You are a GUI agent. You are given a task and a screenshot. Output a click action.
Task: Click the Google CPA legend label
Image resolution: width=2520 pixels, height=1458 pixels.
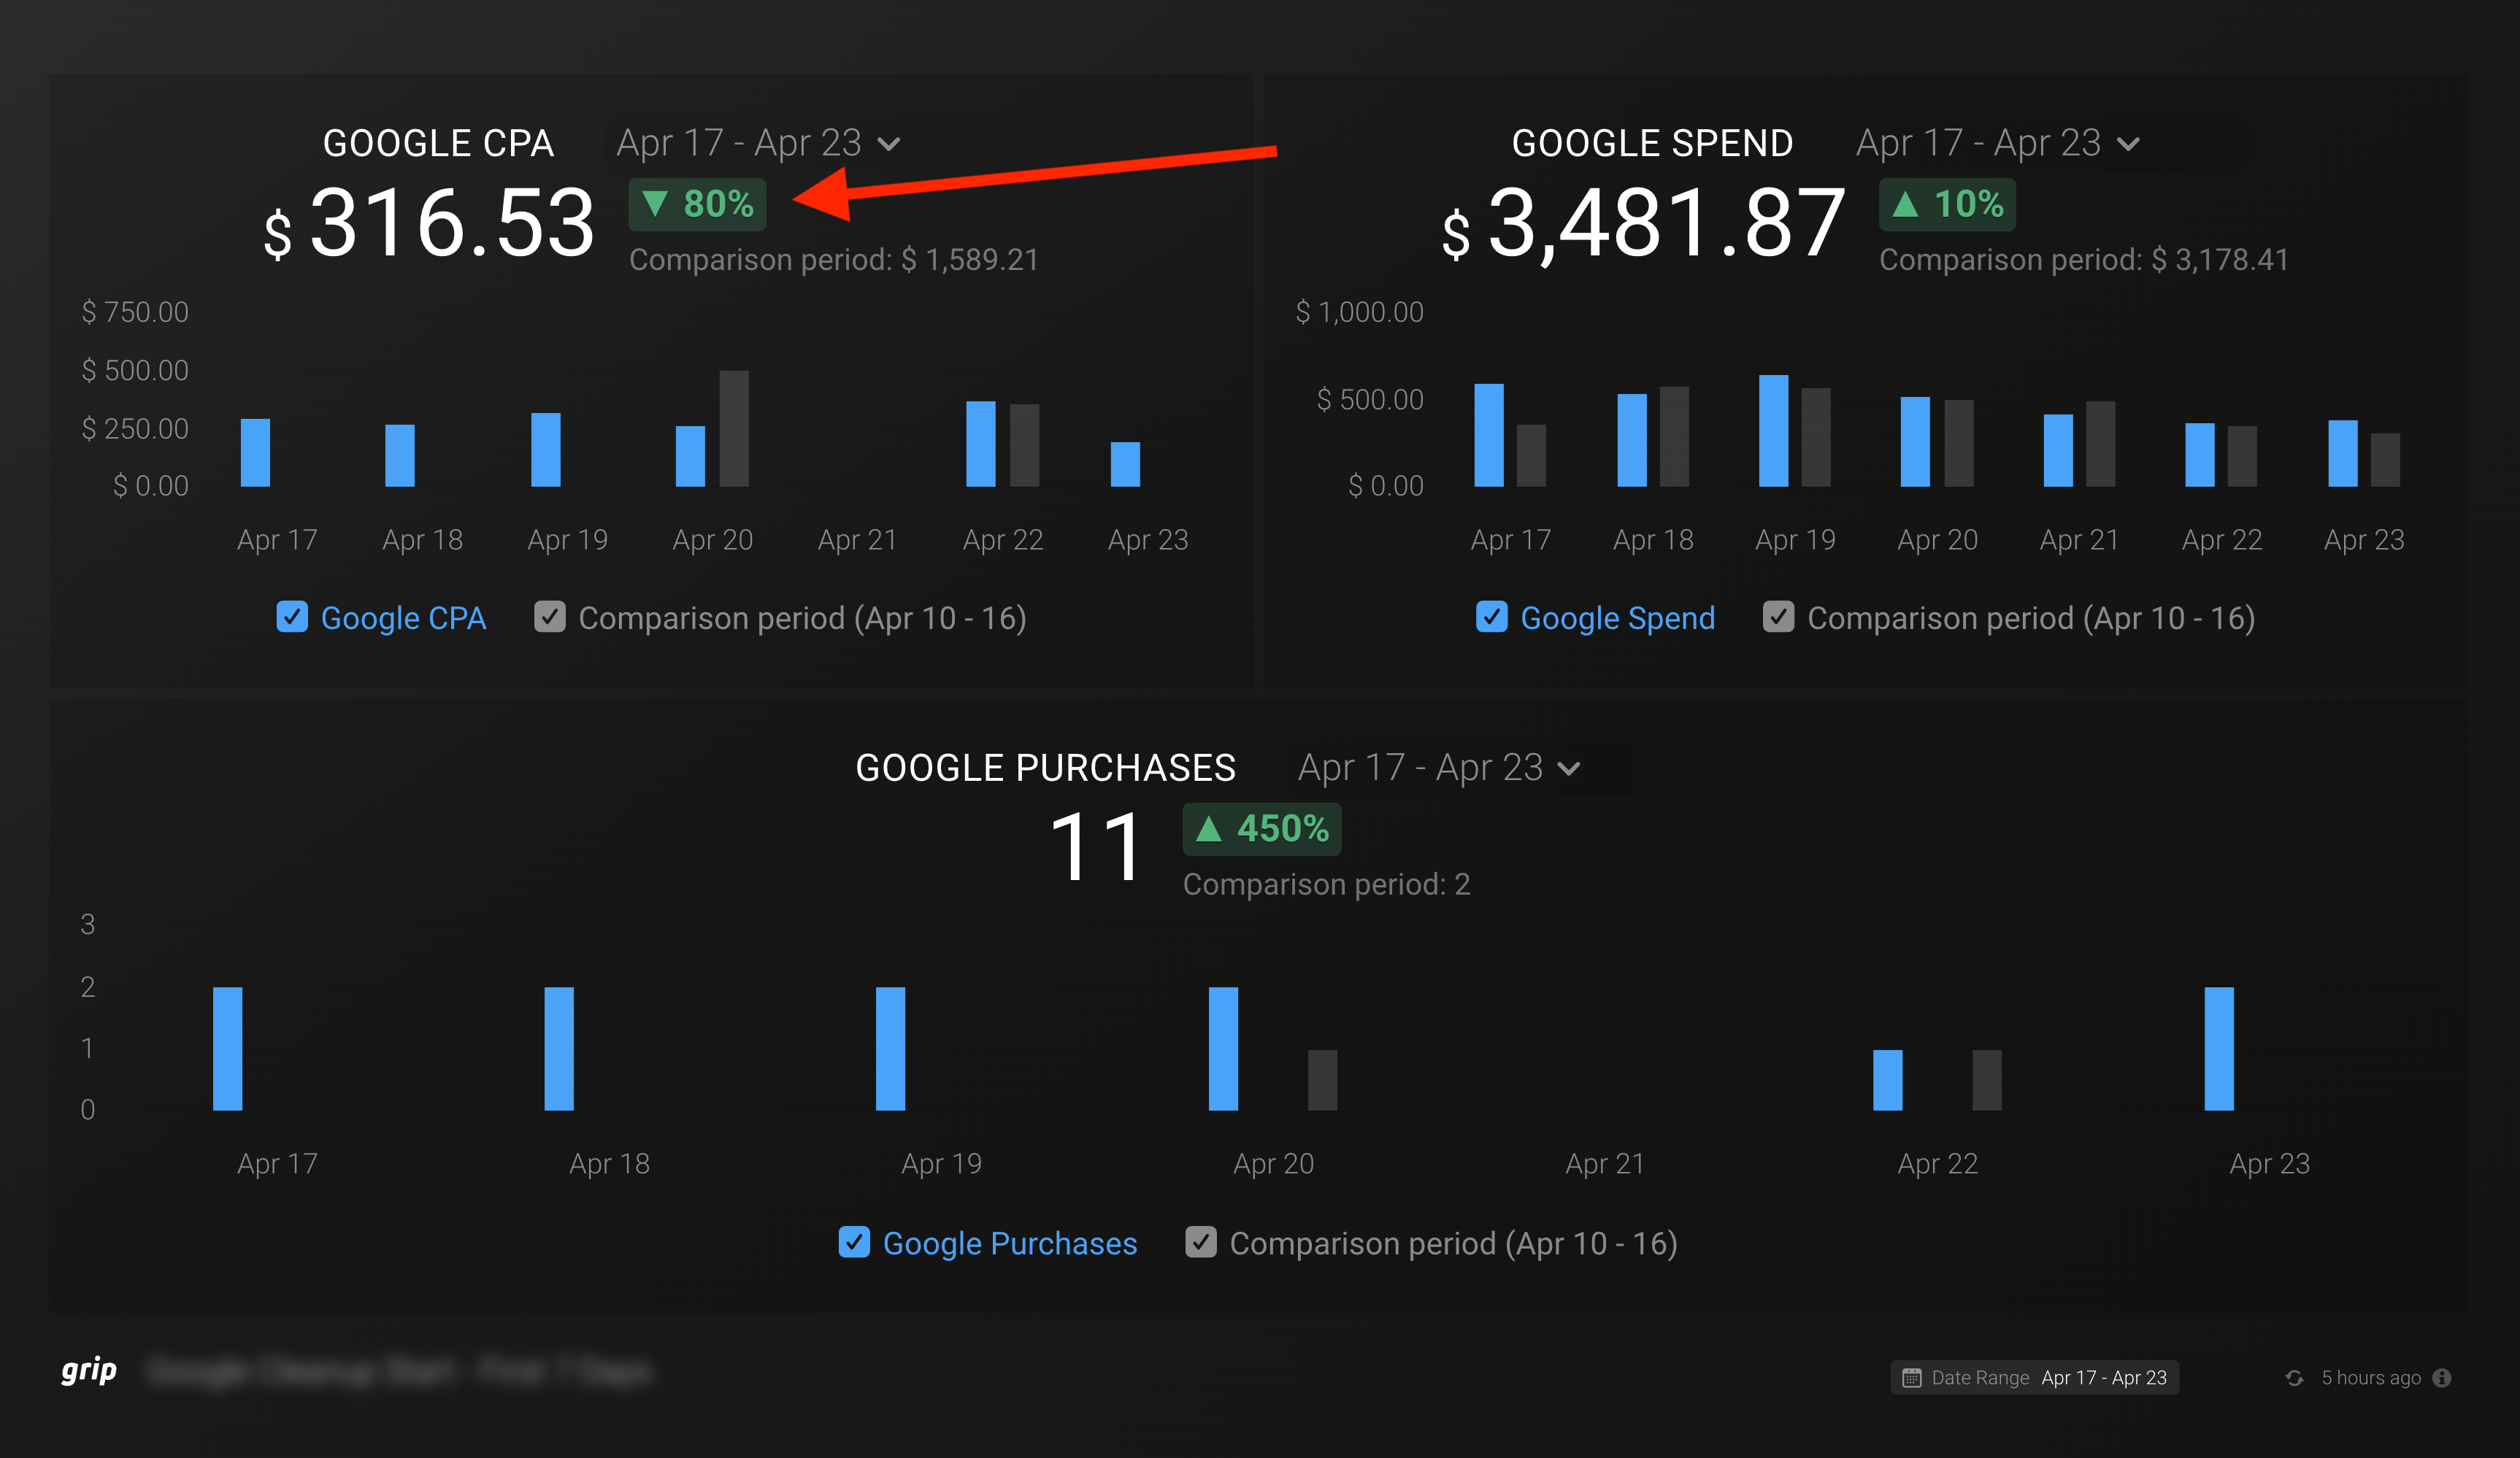pyautogui.click(x=403, y=619)
